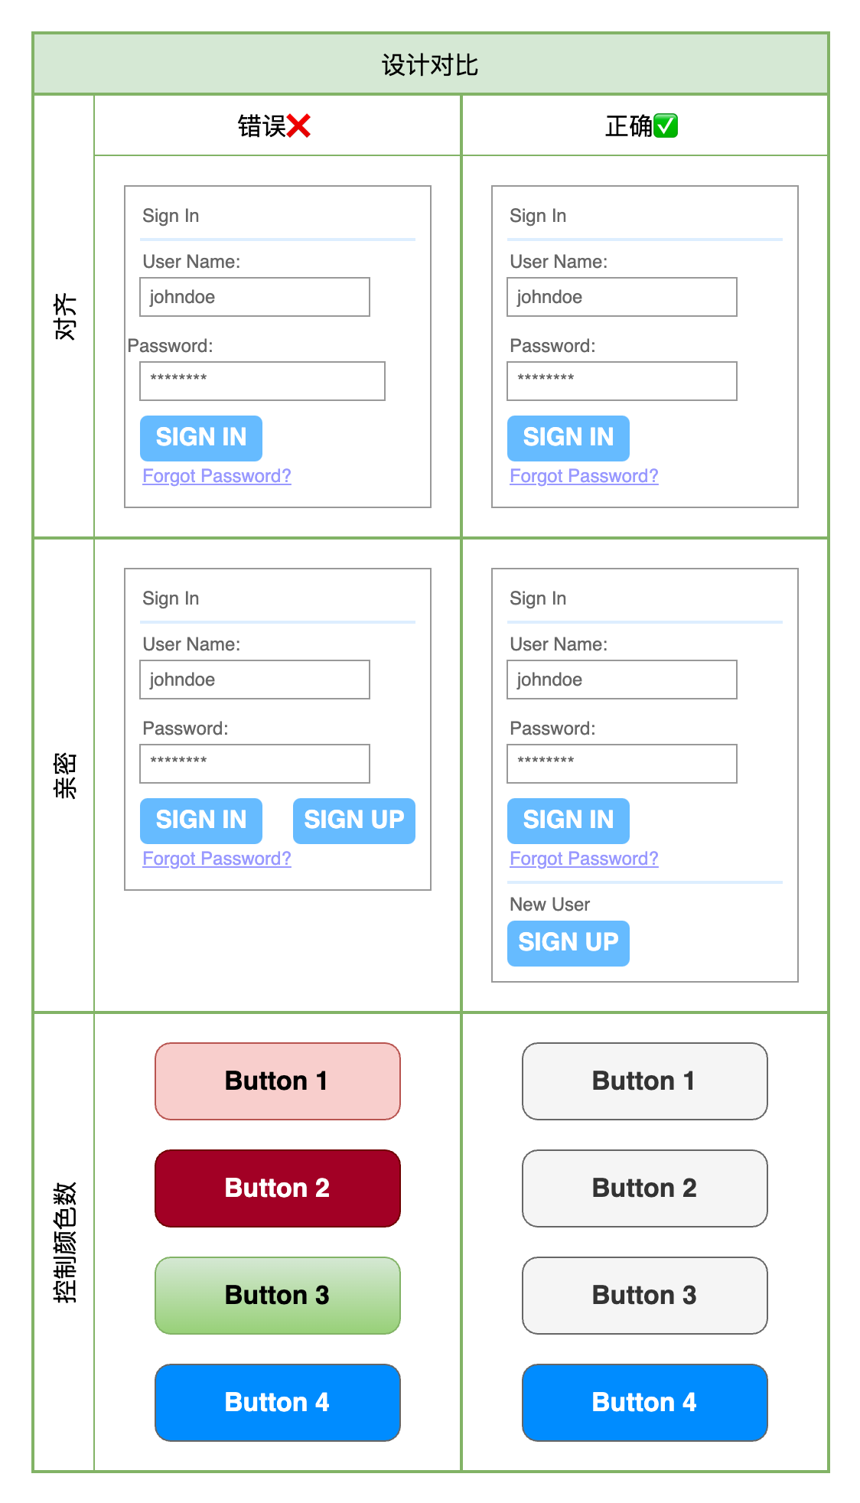Click the dark red Button 2
The image size is (860, 1503).
(278, 1188)
